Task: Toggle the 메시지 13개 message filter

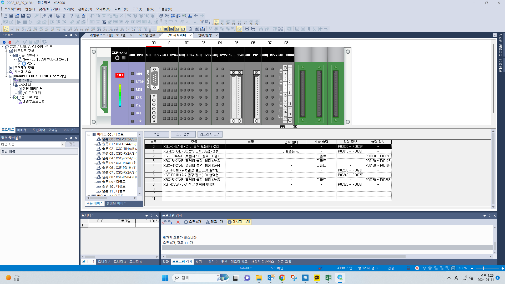Action: point(239,222)
